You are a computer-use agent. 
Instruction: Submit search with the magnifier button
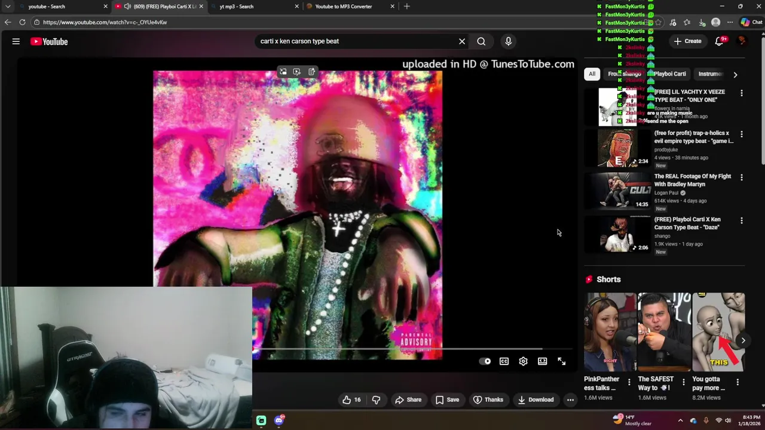coord(481,41)
